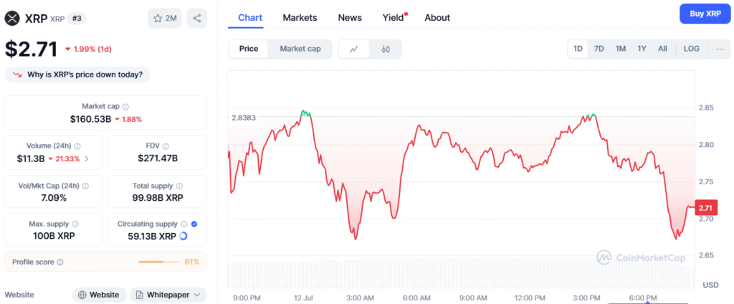Image resolution: width=734 pixels, height=304 pixels.
Task: Open "Why is XRP's price down today?"
Action: point(77,74)
